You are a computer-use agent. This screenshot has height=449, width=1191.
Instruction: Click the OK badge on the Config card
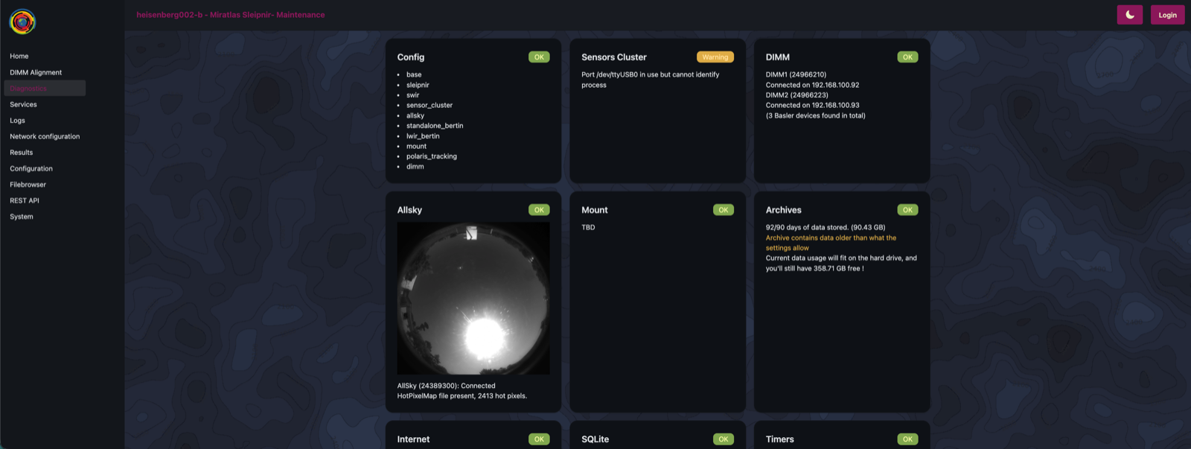(539, 57)
